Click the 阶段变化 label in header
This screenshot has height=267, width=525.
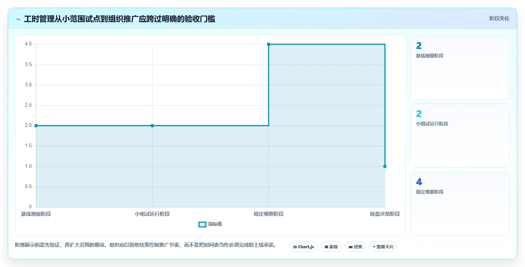coord(499,18)
